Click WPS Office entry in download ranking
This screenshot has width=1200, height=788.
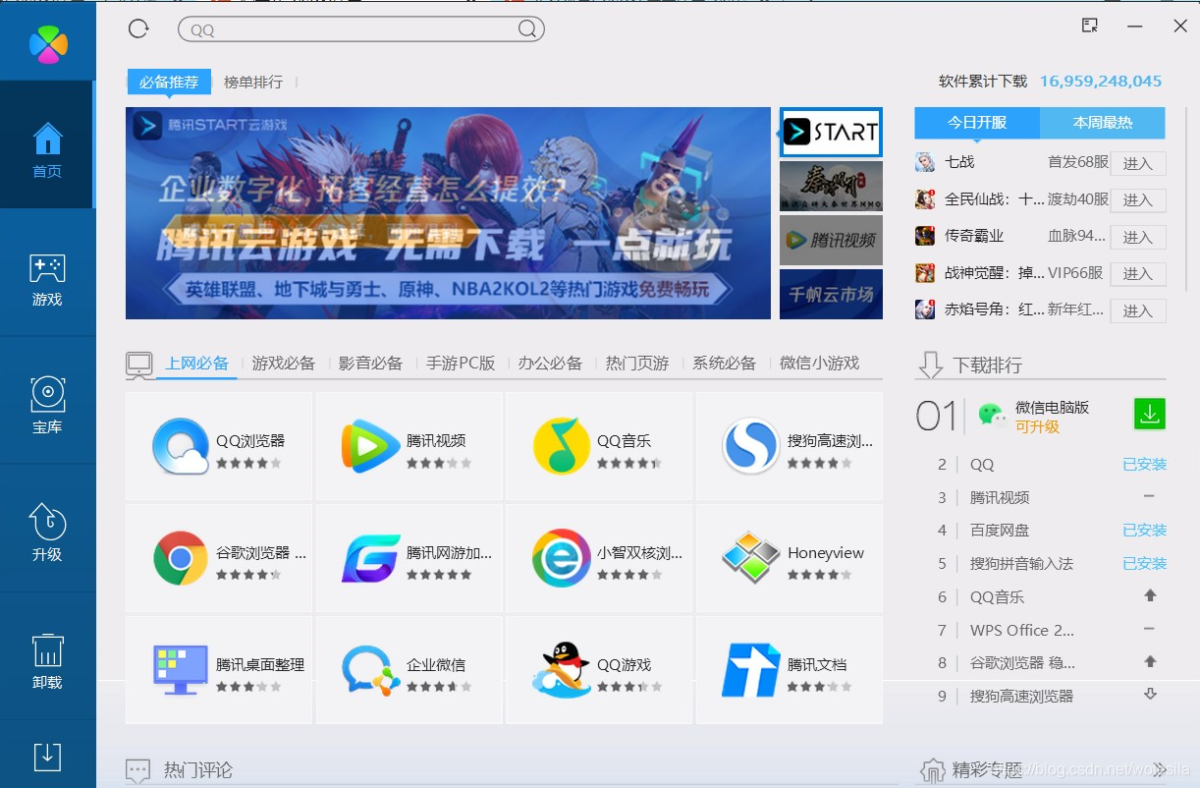point(1022,630)
